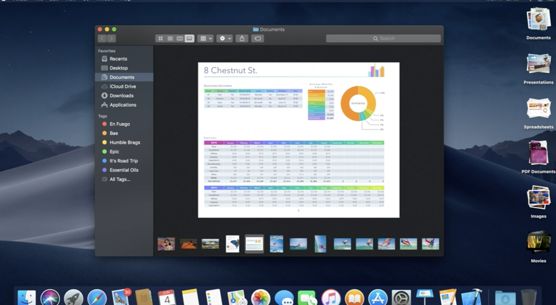556x305 pixels.
Task: Open the Movies stack on desktop
Action: point(538,246)
